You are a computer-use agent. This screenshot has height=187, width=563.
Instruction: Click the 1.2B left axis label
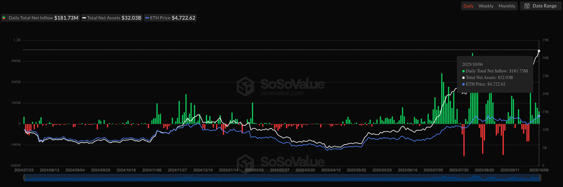tap(17, 40)
